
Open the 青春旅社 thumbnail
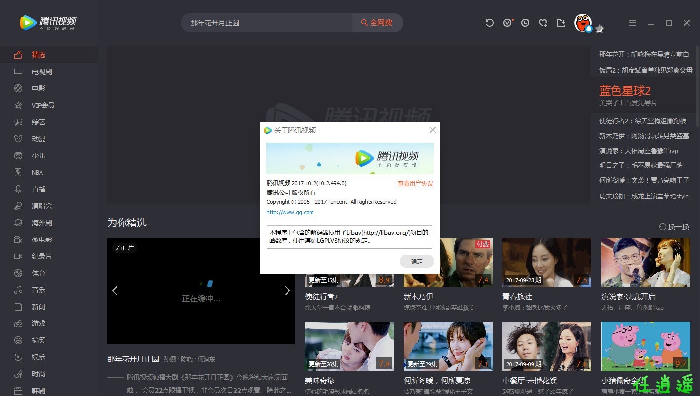coord(547,263)
